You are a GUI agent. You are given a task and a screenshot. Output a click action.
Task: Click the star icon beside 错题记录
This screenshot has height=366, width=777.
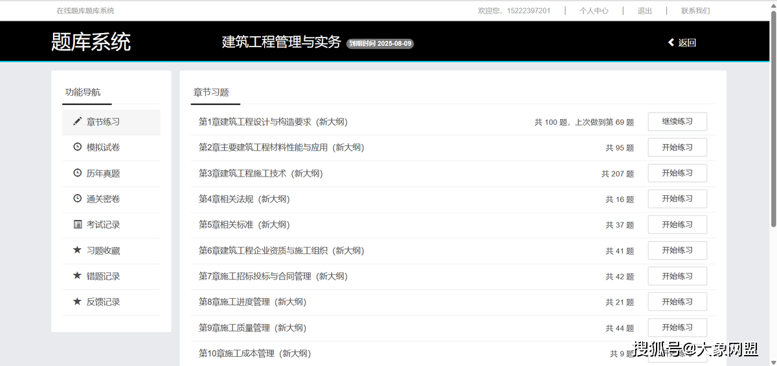(77, 276)
